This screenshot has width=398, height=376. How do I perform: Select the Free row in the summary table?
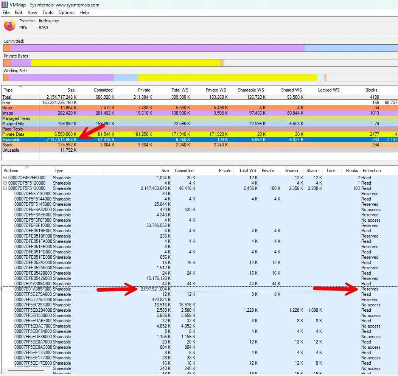200,103
